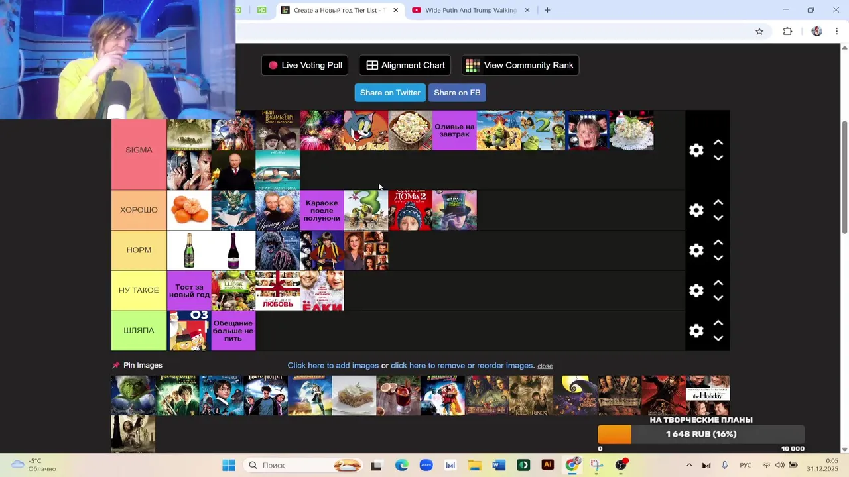Screen dimensions: 849x477
Task: Close the Wide Putin And Trump Walking tab
Action: 527,10
